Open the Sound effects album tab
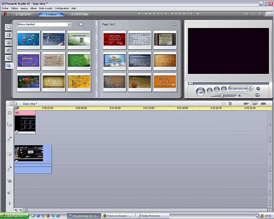Screen dimensions: 274x219 pos(9,58)
